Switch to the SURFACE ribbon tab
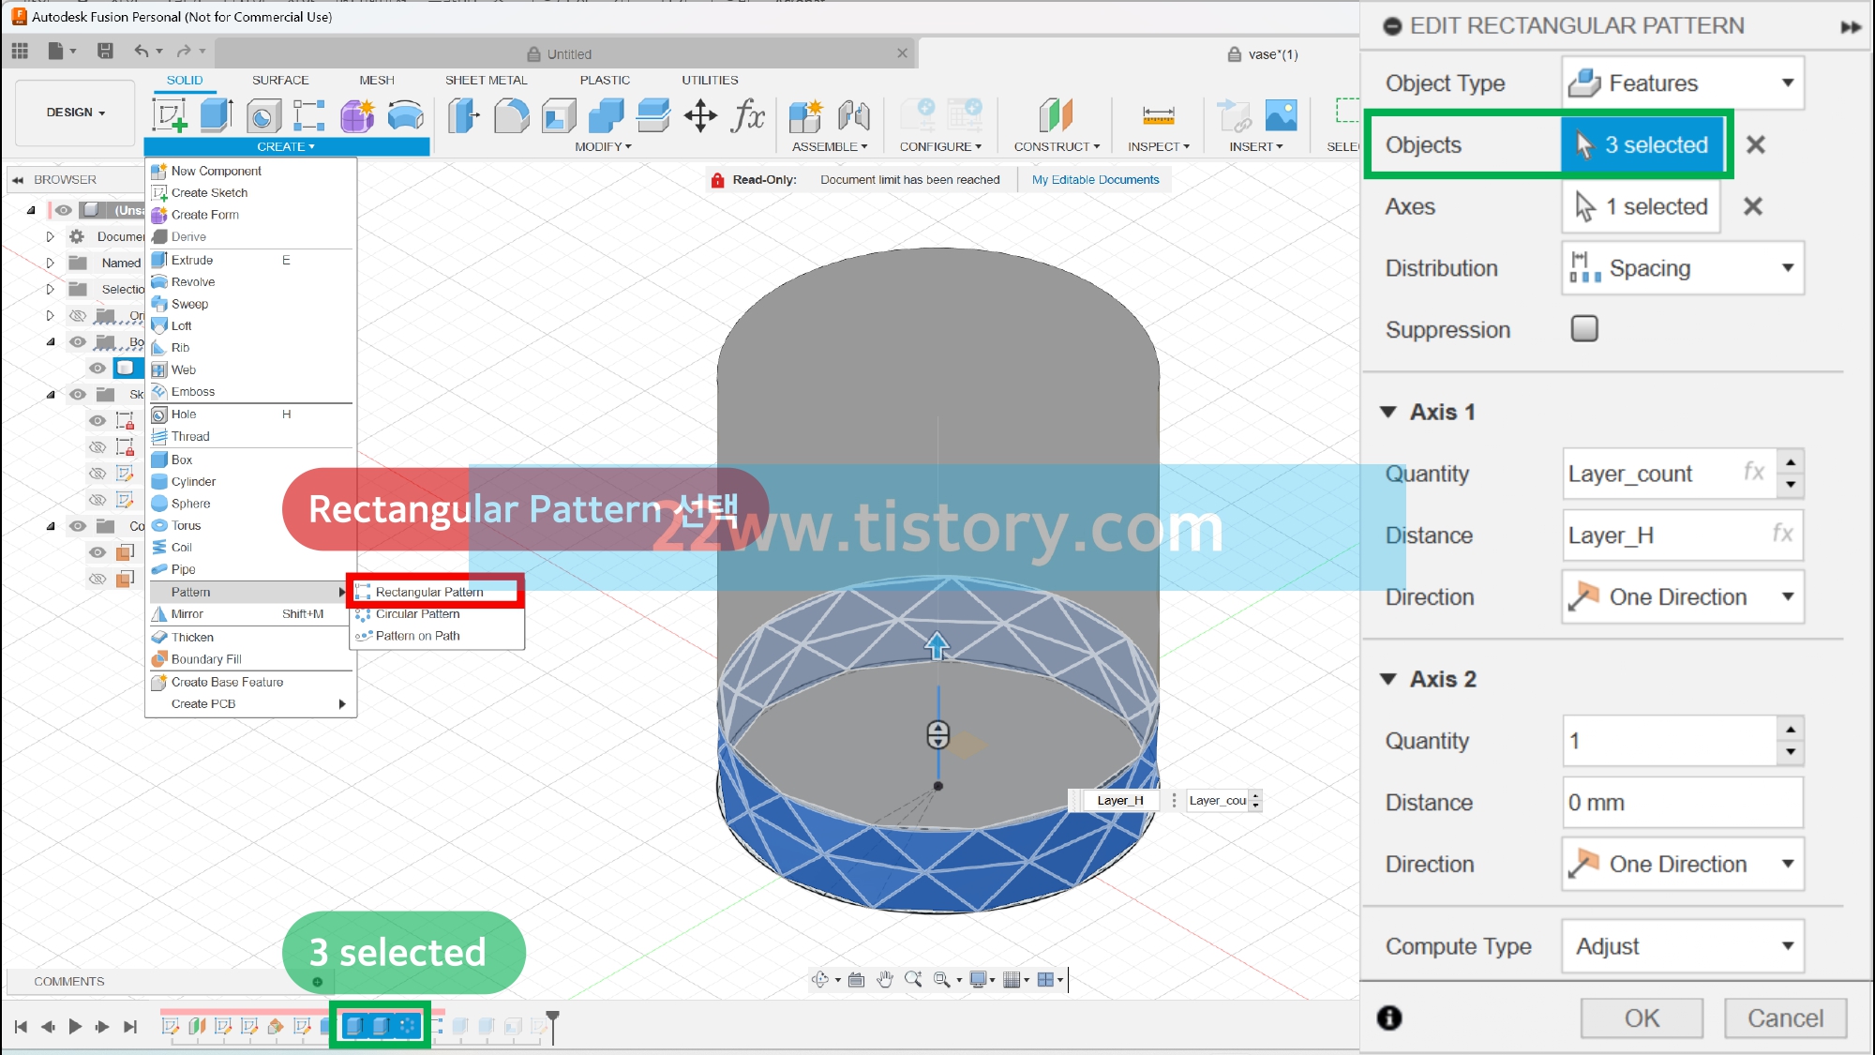The image size is (1875, 1055). pyautogui.click(x=280, y=80)
